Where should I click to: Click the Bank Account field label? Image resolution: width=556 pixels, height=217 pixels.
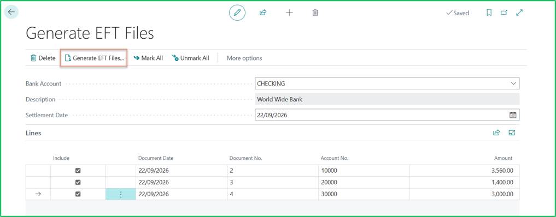(43, 84)
